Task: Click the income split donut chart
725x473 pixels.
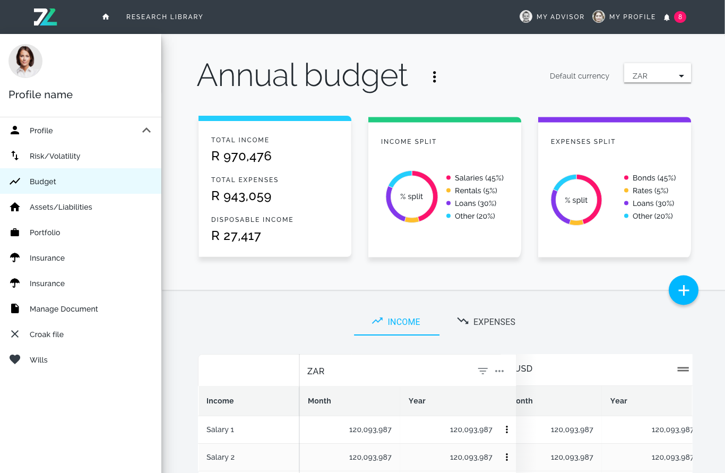Action: coord(411,196)
